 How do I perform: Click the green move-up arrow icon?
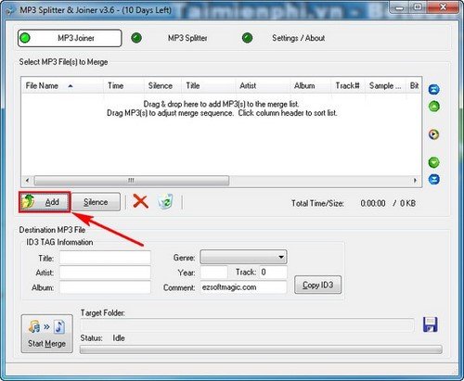(x=434, y=107)
